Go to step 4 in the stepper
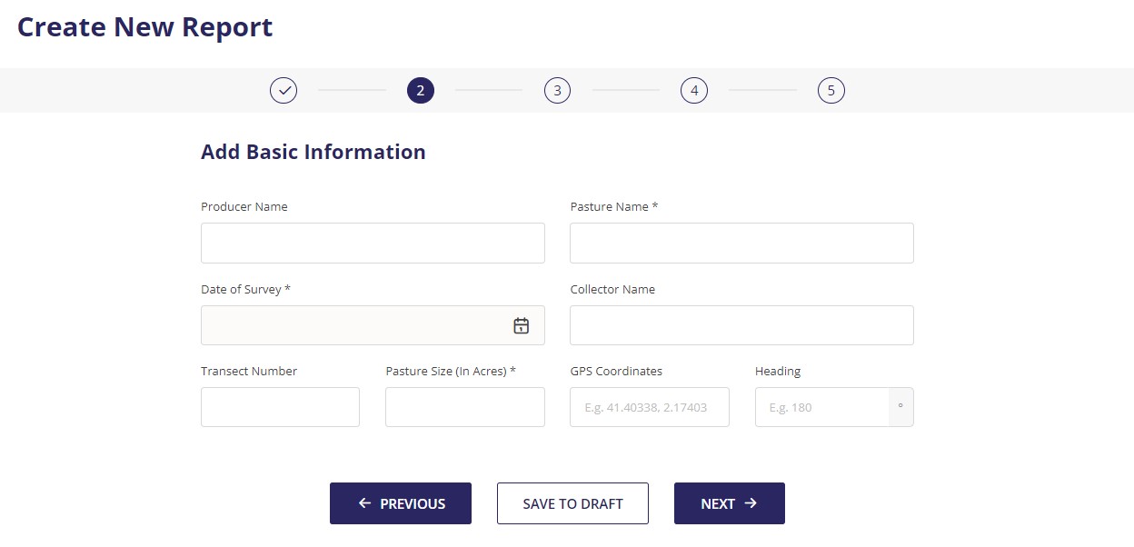Image resolution: width=1134 pixels, height=547 pixels. pyautogui.click(x=694, y=91)
